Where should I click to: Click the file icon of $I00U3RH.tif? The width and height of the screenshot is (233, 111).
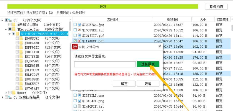point(79,30)
